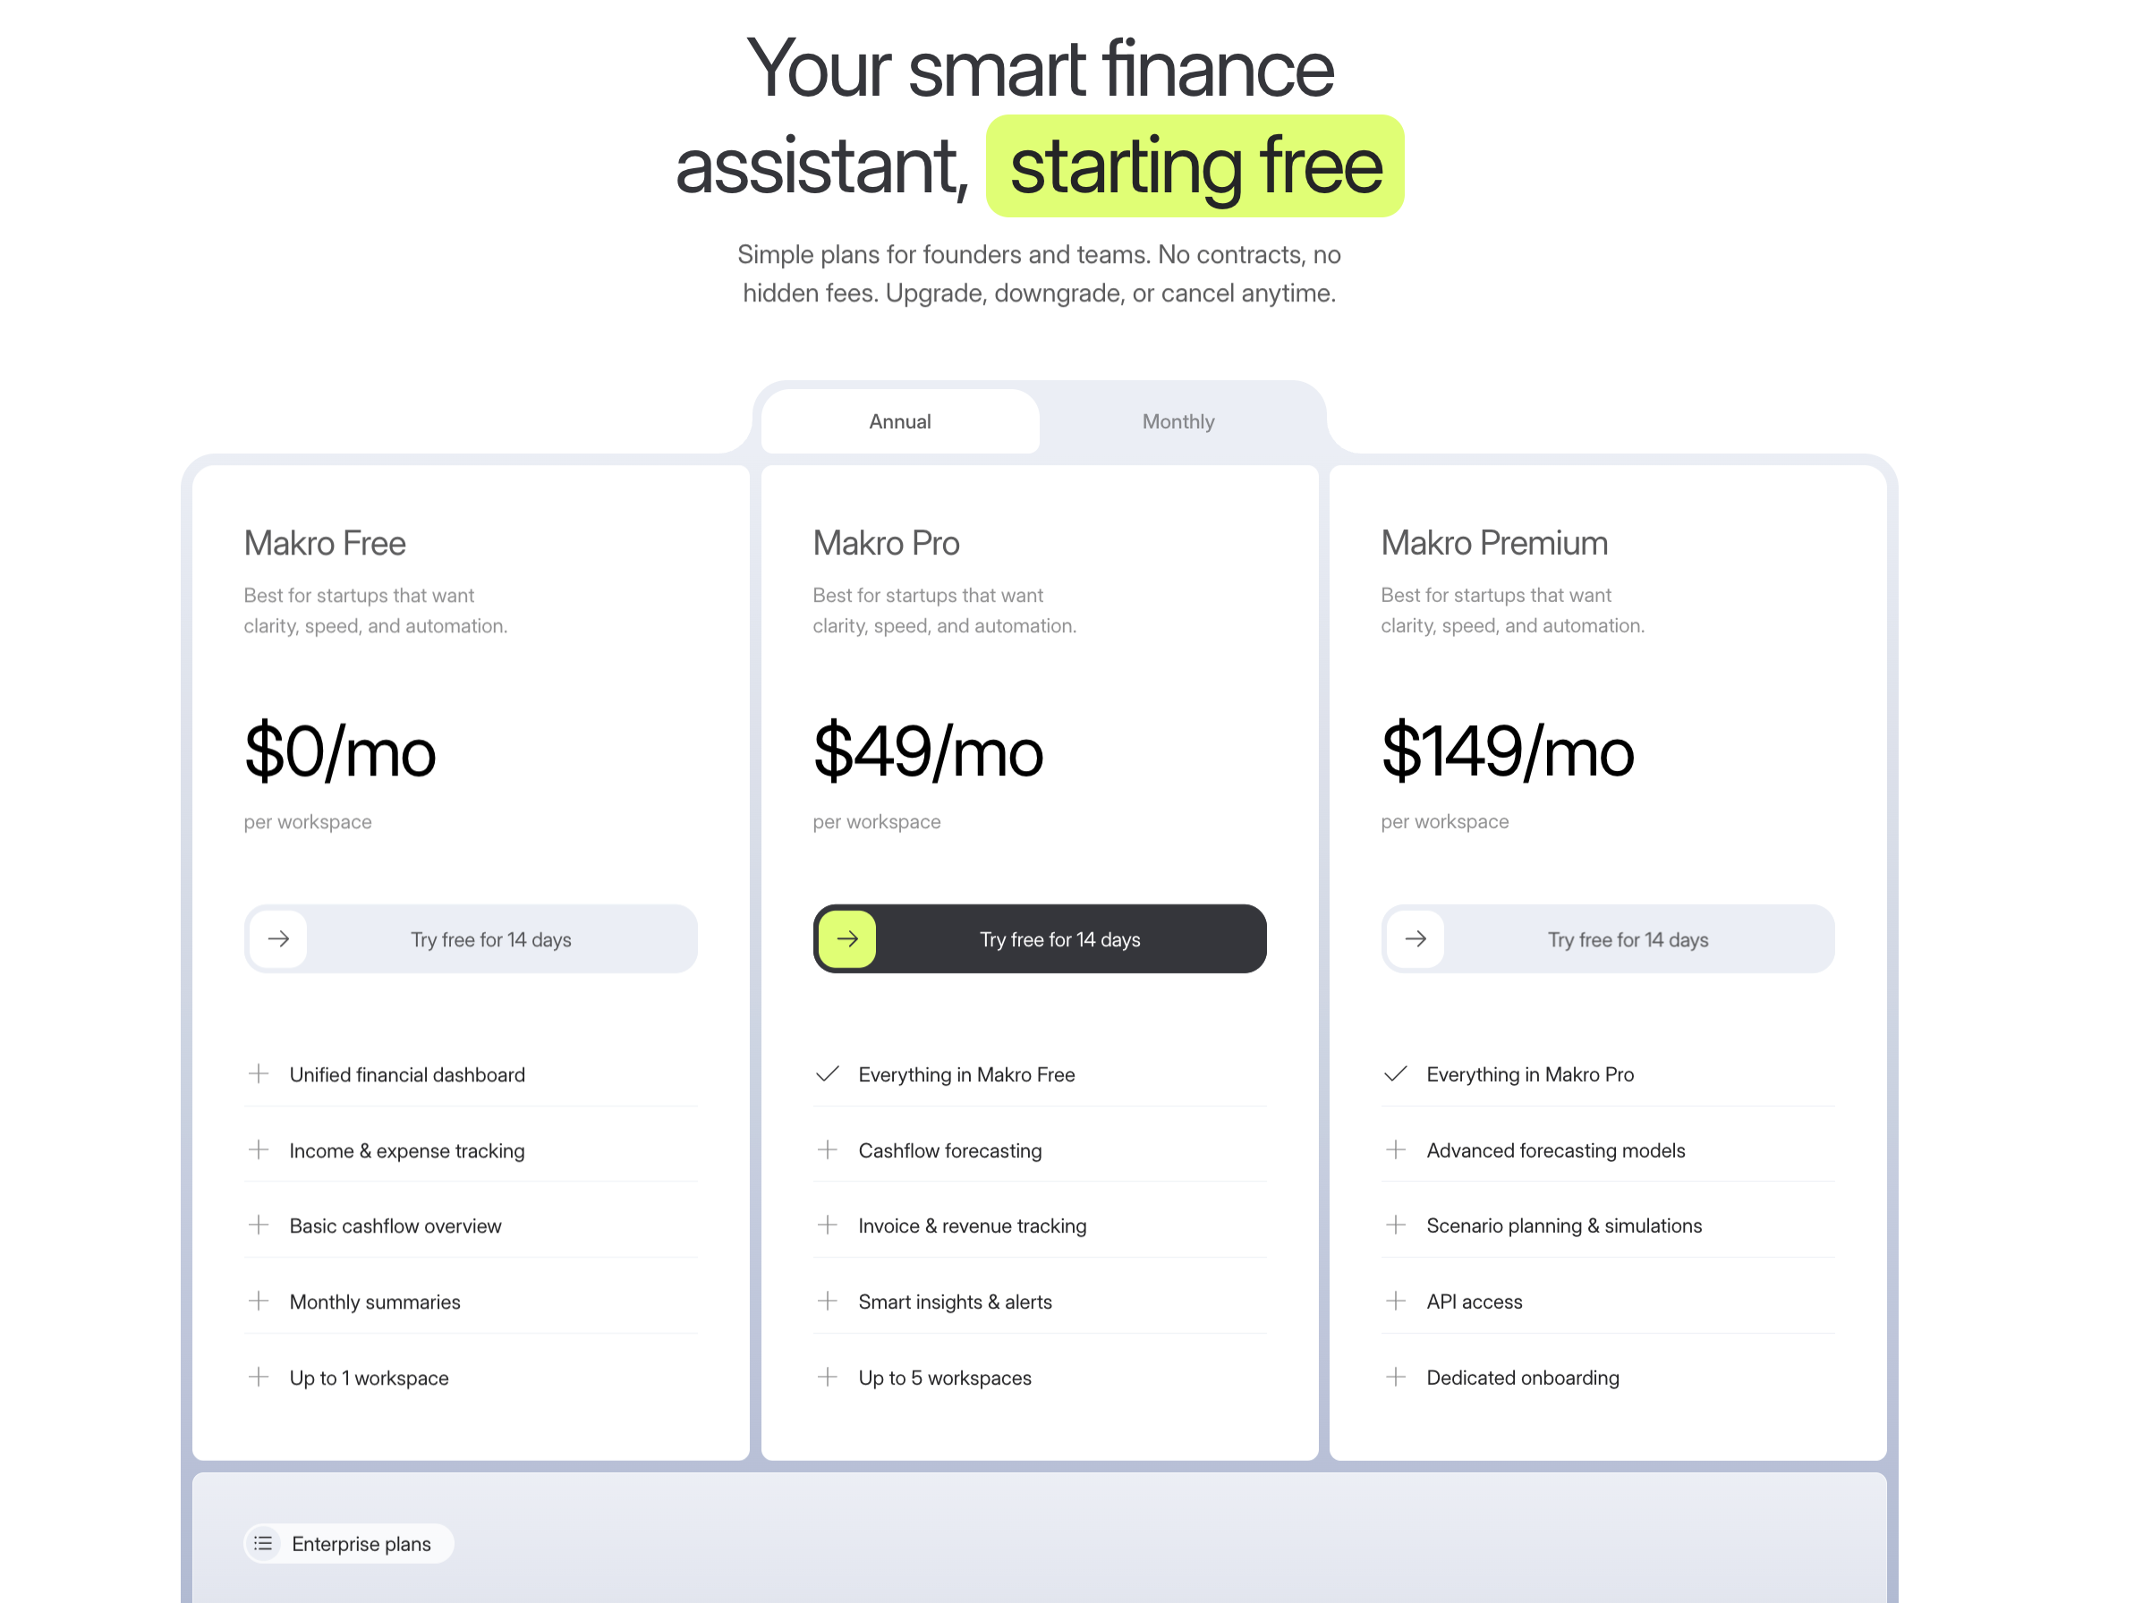2151x1603 pixels.
Task: Click the checkmark beside Everything in Makro Free
Action: click(827, 1073)
